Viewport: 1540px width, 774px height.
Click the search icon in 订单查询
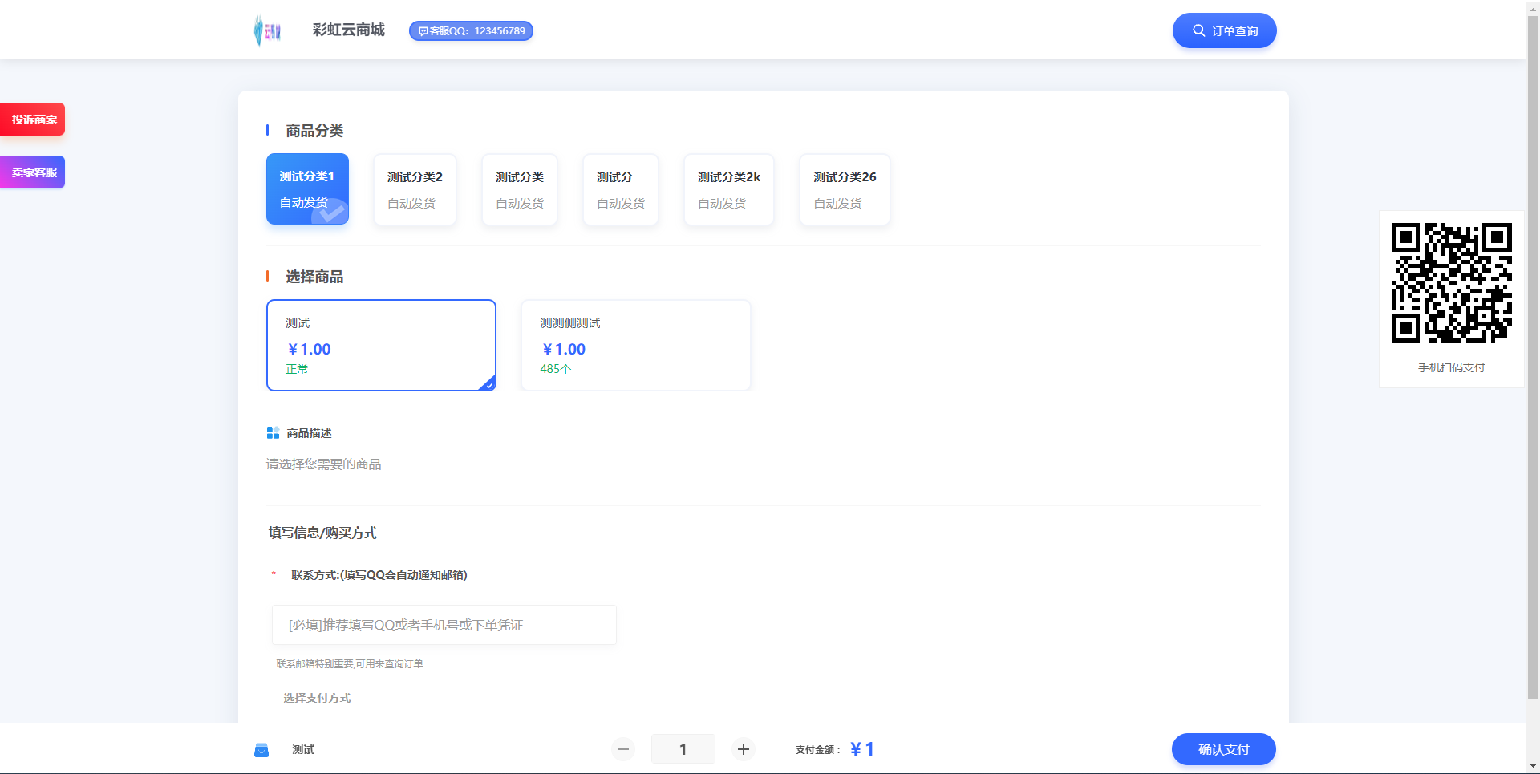click(1198, 30)
